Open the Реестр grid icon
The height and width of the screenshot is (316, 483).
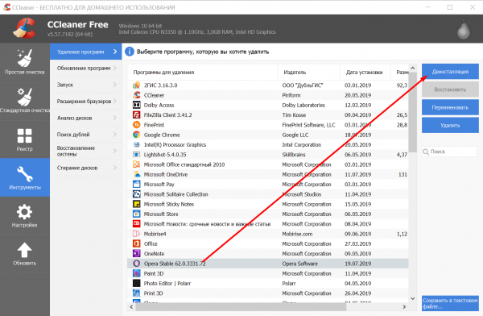pyautogui.click(x=25, y=135)
